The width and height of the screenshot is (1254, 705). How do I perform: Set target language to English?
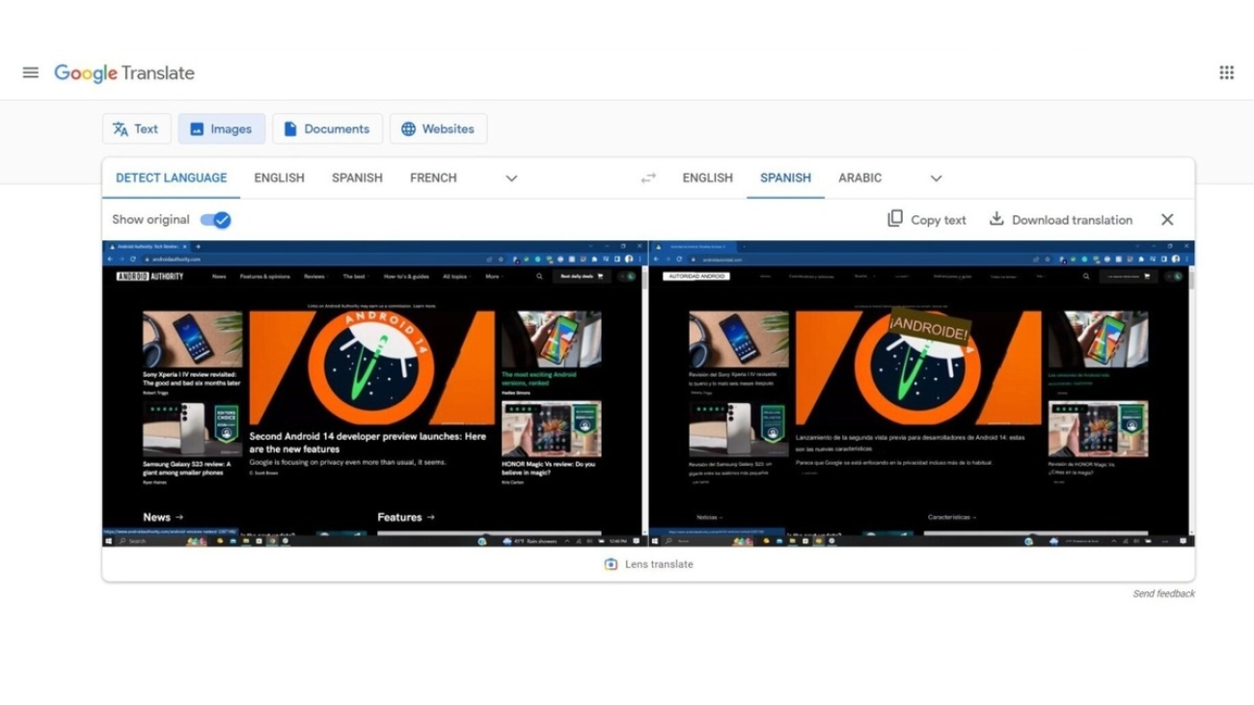[707, 177]
